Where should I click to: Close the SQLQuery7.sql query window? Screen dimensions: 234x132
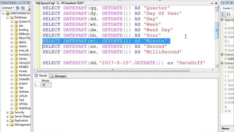pos(216,3)
